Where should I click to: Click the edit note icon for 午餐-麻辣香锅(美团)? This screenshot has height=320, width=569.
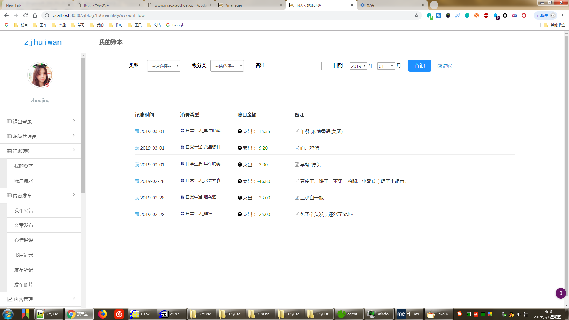[297, 131]
